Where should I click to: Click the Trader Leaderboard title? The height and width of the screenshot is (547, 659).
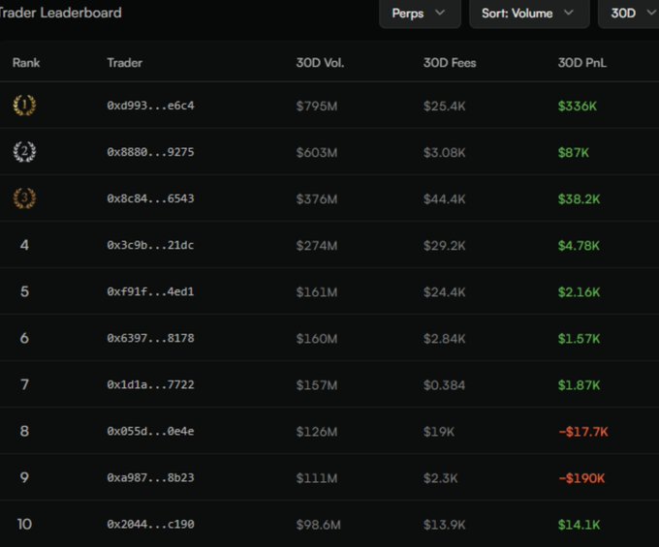(61, 13)
